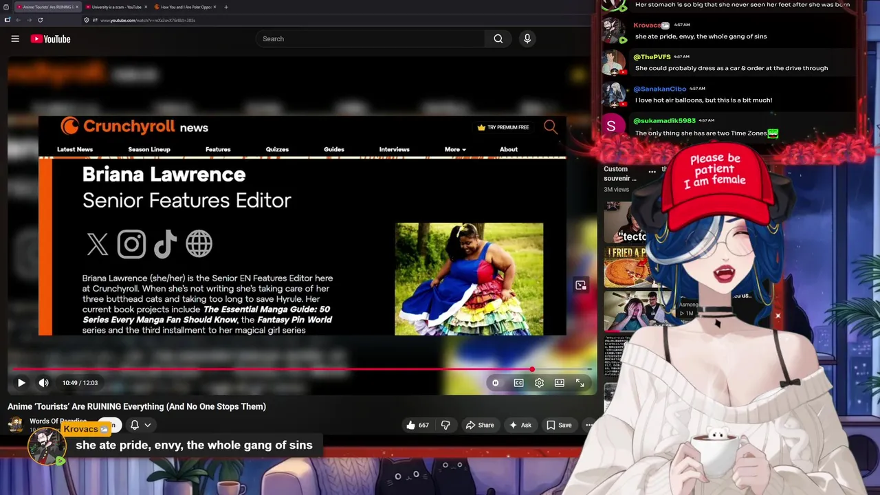Open the Words Of Paradise channel avatar
The height and width of the screenshot is (495, 880).
pos(16,425)
